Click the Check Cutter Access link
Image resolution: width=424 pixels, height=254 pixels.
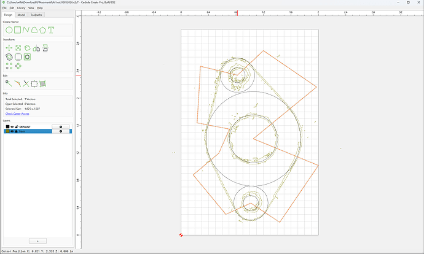pos(17,114)
